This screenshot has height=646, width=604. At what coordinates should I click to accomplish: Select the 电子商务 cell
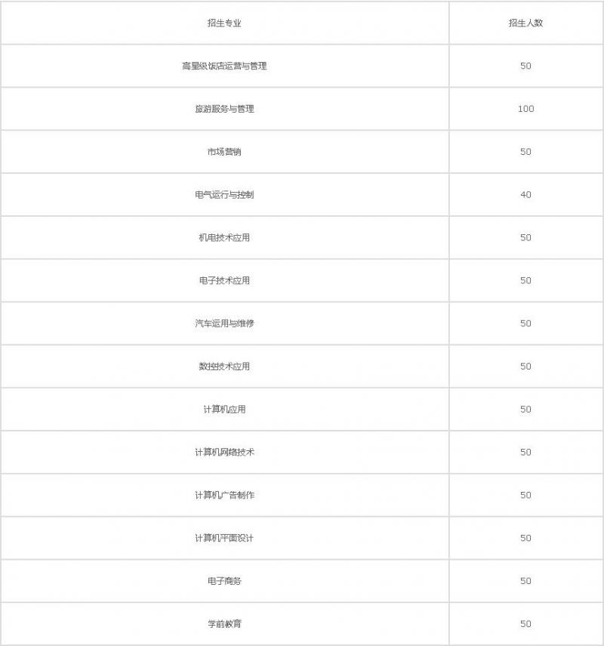(224, 581)
